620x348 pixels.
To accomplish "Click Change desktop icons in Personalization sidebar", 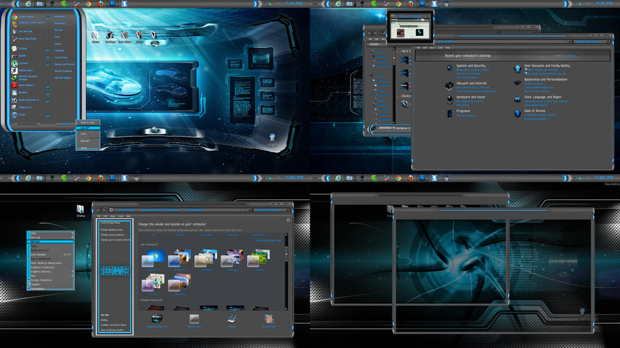I will point(111,230).
